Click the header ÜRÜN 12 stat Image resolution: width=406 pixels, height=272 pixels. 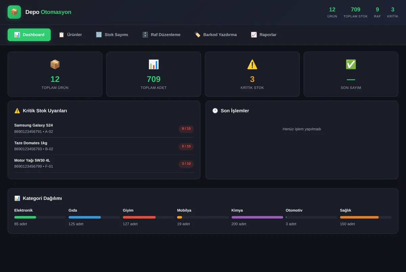point(332,12)
